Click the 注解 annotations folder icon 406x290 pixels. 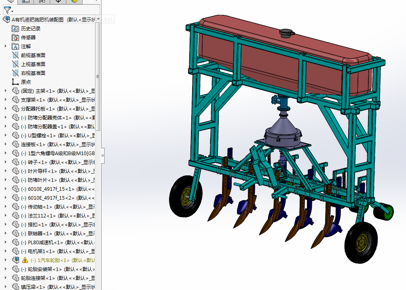(x=15, y=47)
